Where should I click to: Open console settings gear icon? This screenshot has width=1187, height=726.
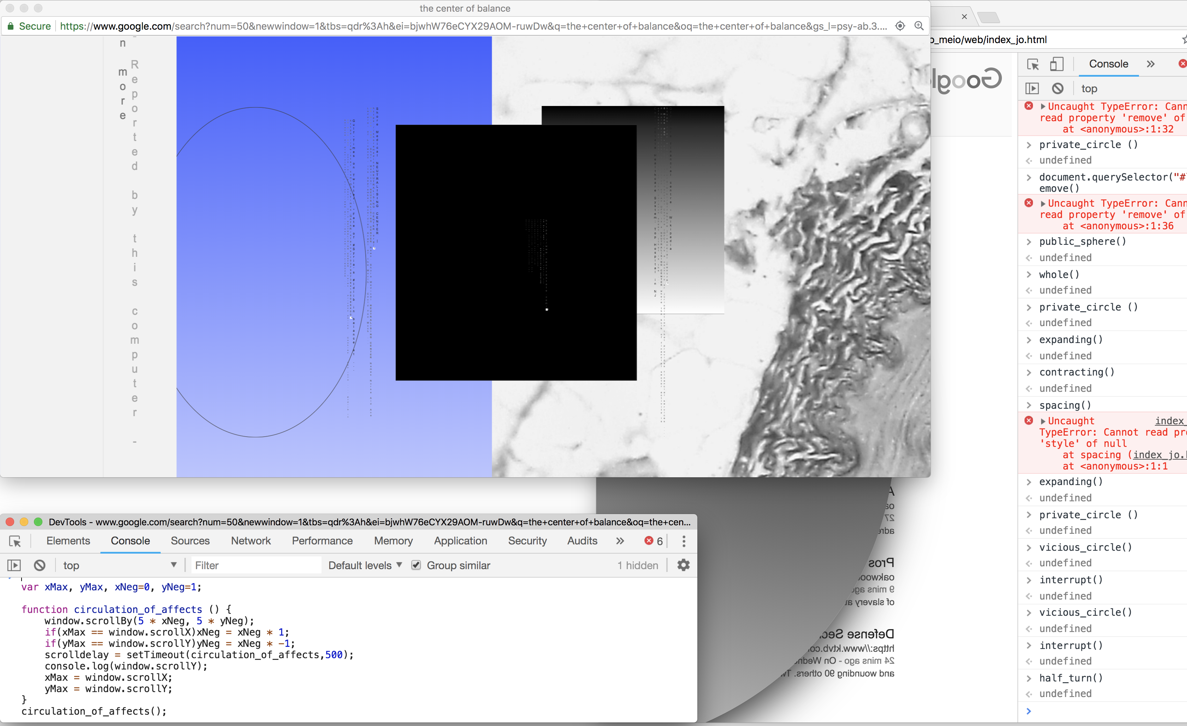pyautogui.click(x=683, y=565)
